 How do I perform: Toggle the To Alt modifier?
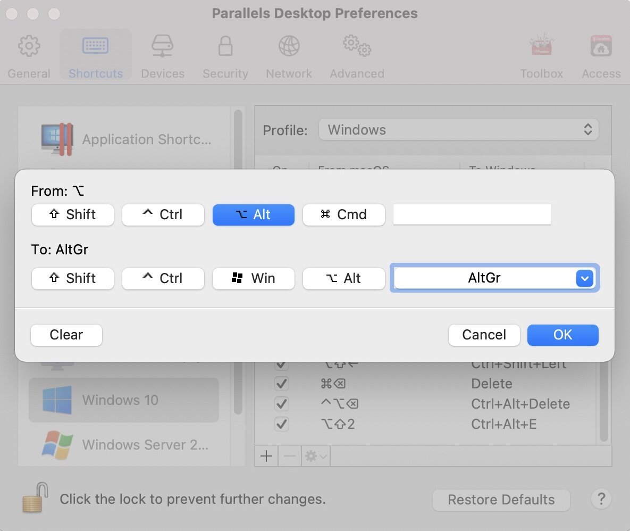[344, 278]
